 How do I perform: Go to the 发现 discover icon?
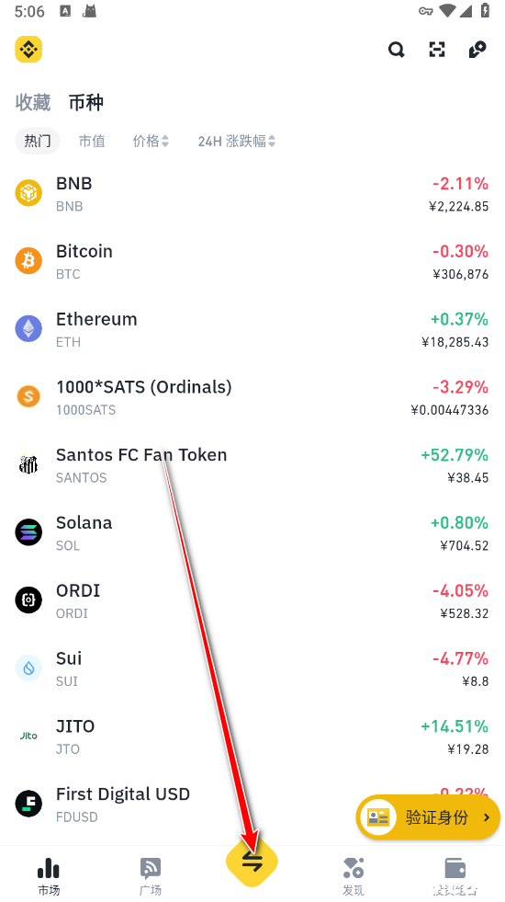[x=353, y=869]
